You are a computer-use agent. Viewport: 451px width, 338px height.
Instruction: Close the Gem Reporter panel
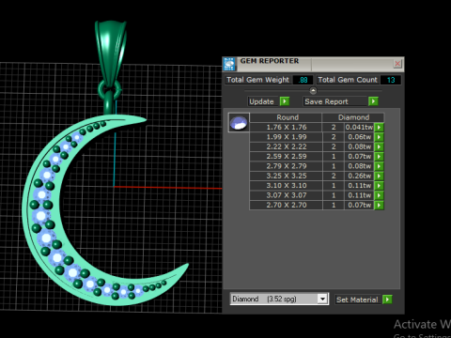397,64
